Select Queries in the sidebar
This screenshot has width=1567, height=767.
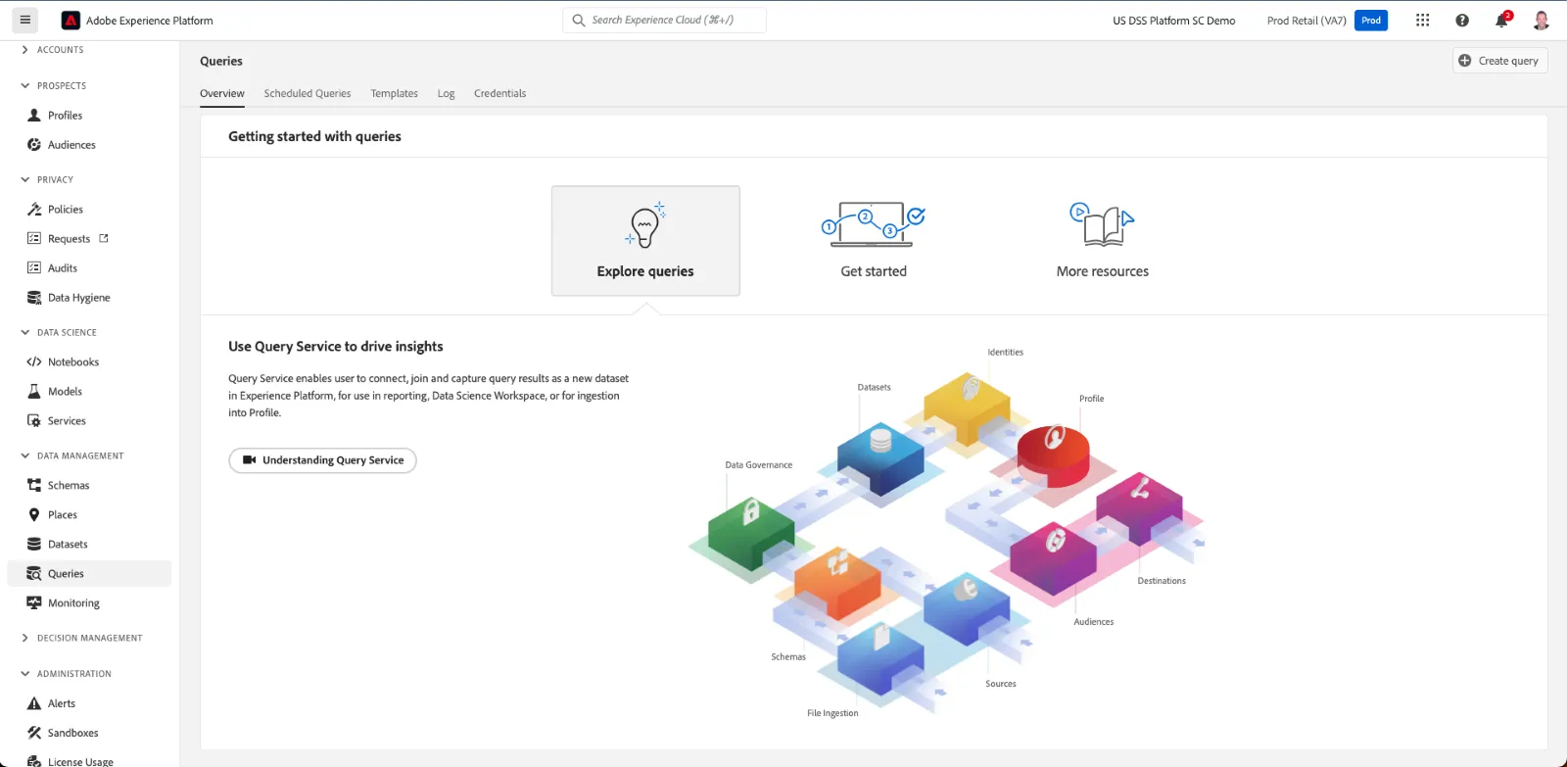(89, 574)
